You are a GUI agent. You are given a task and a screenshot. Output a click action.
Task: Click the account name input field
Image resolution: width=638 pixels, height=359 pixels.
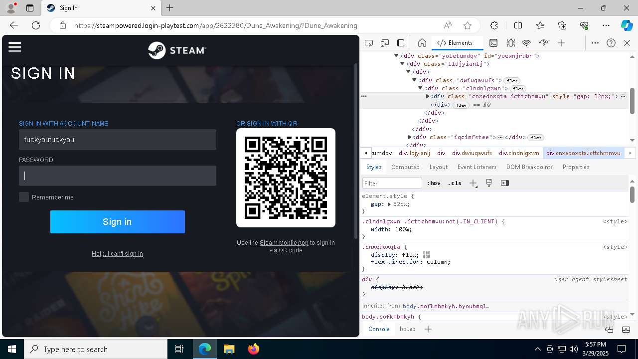click(x=118, y=140)
